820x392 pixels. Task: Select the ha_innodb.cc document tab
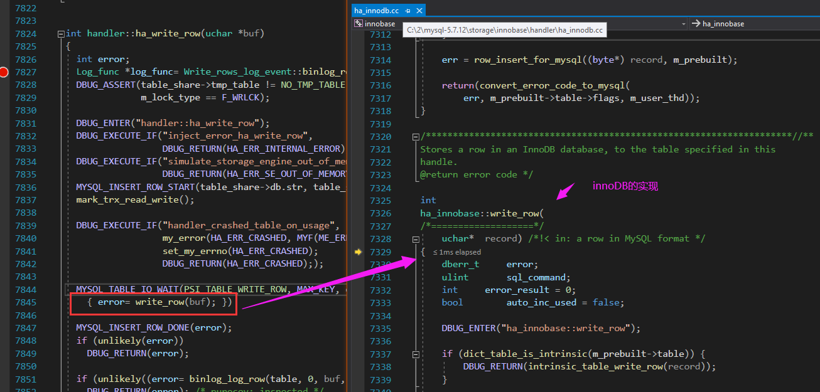pos(377,11)
